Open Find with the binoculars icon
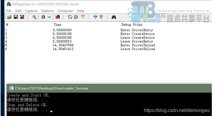213x116 pixels. click(114, 17)
